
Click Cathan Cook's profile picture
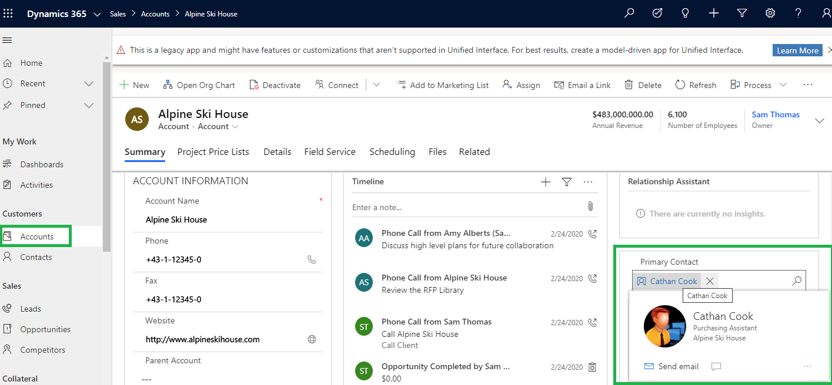(x=664, y=326)
